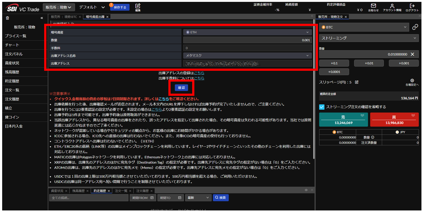Clear the quantity with X icon
Image resolution: width=423 pixels, height=212 pixels.
[412, 54]
